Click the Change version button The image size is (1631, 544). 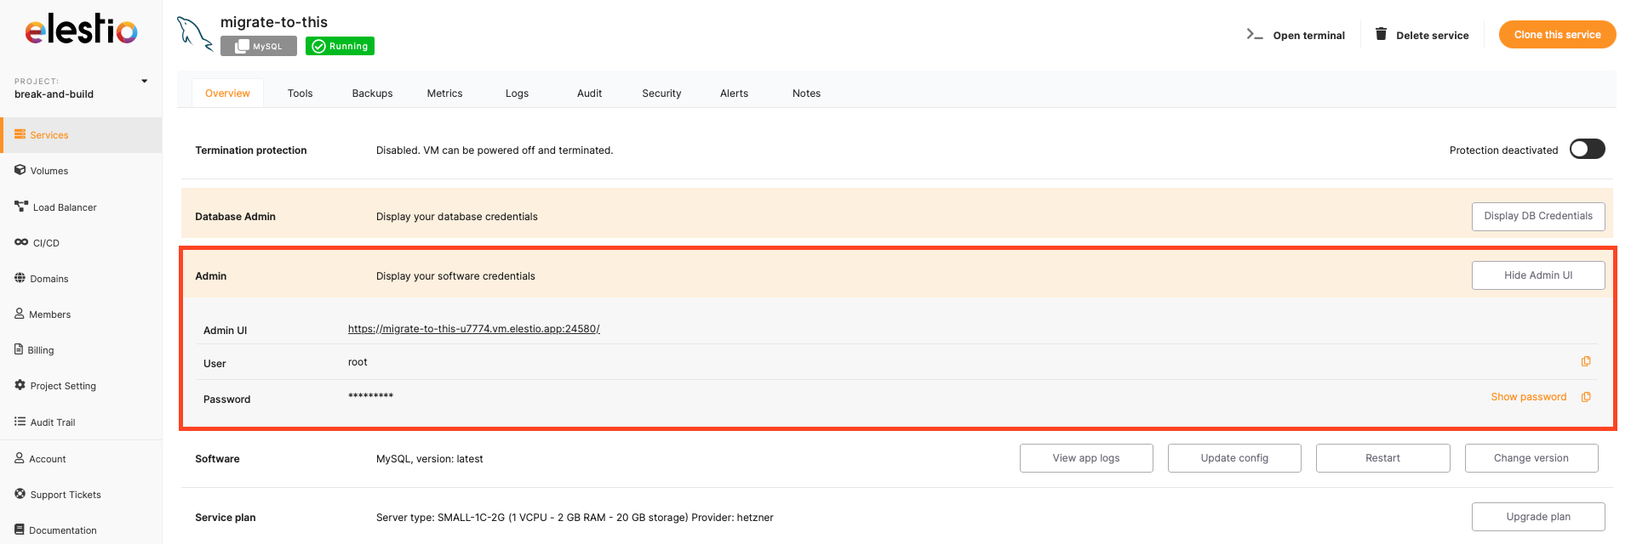click(1531, 458)
